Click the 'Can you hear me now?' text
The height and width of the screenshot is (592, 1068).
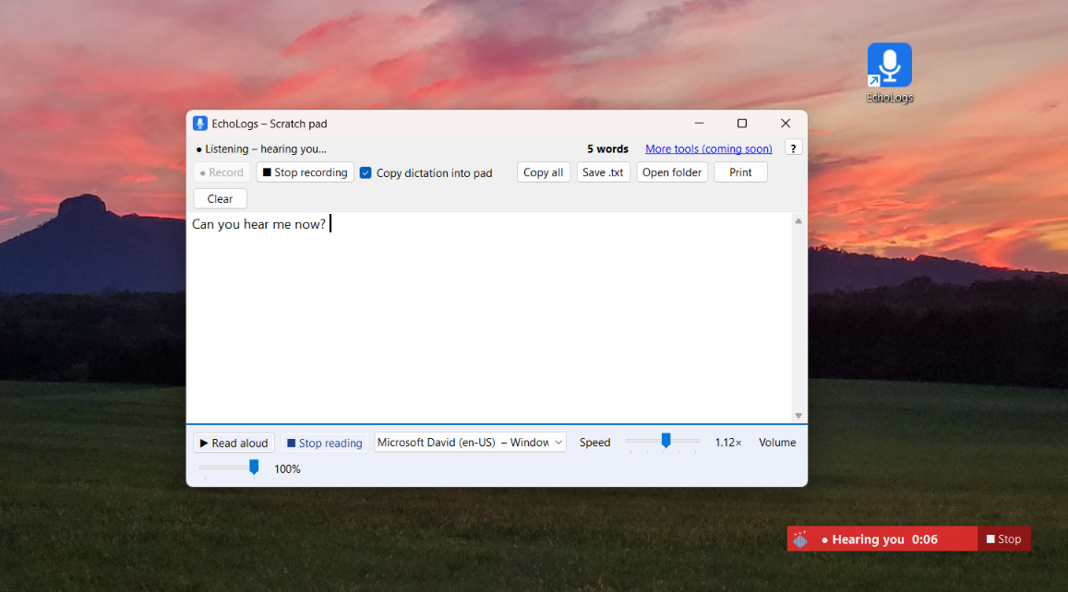click(258, 224)
